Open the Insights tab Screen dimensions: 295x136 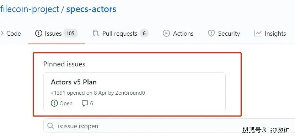[x=270, y=34]
